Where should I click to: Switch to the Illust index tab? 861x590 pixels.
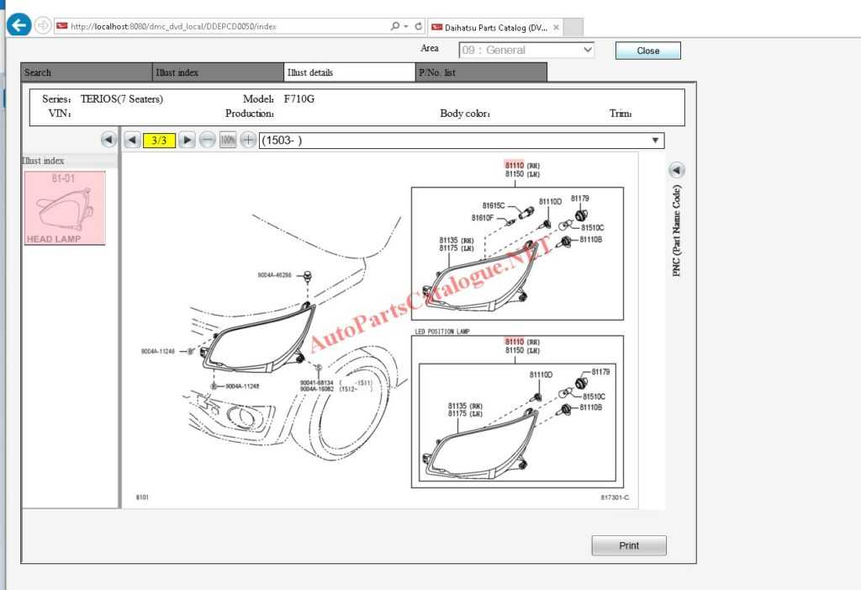(217, 72)
